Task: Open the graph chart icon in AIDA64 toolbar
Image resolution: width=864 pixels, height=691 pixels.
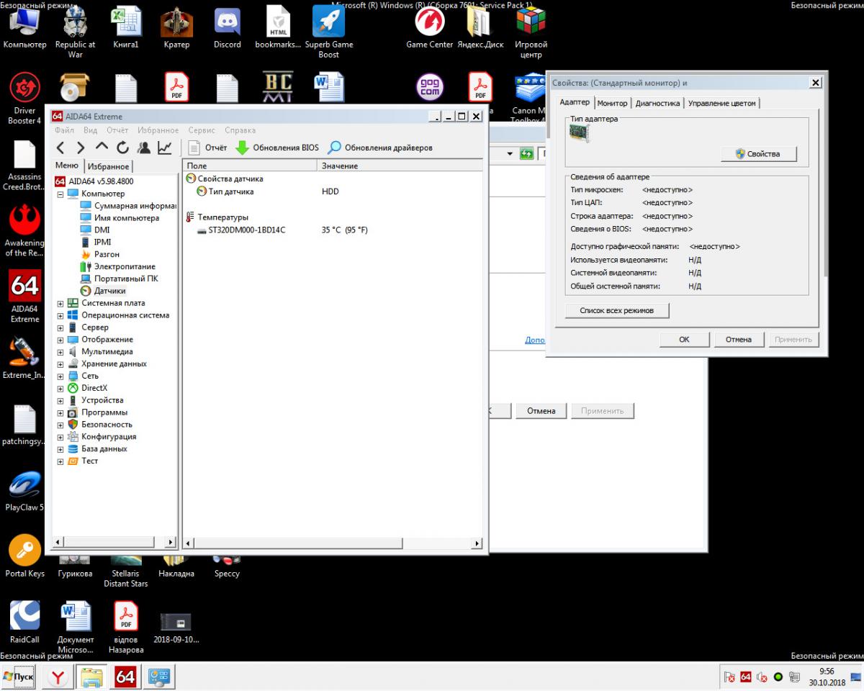Action: pyautogui.click(x=165, y=148)
